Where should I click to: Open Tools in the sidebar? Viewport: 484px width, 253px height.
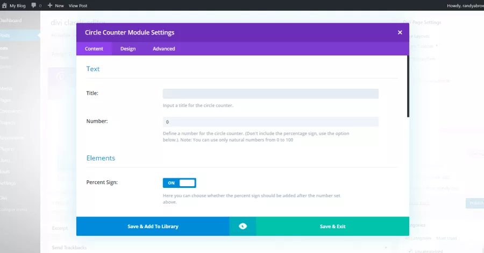(5, 171)
